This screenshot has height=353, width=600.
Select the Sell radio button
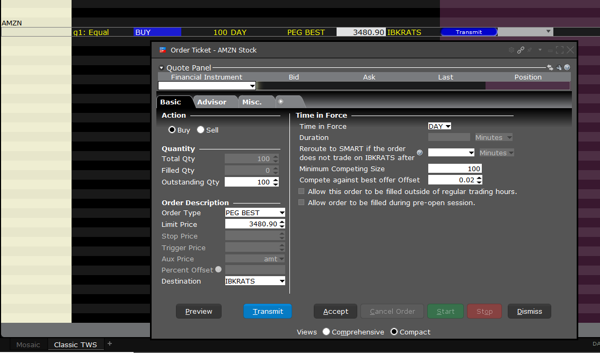click(200, 130)
